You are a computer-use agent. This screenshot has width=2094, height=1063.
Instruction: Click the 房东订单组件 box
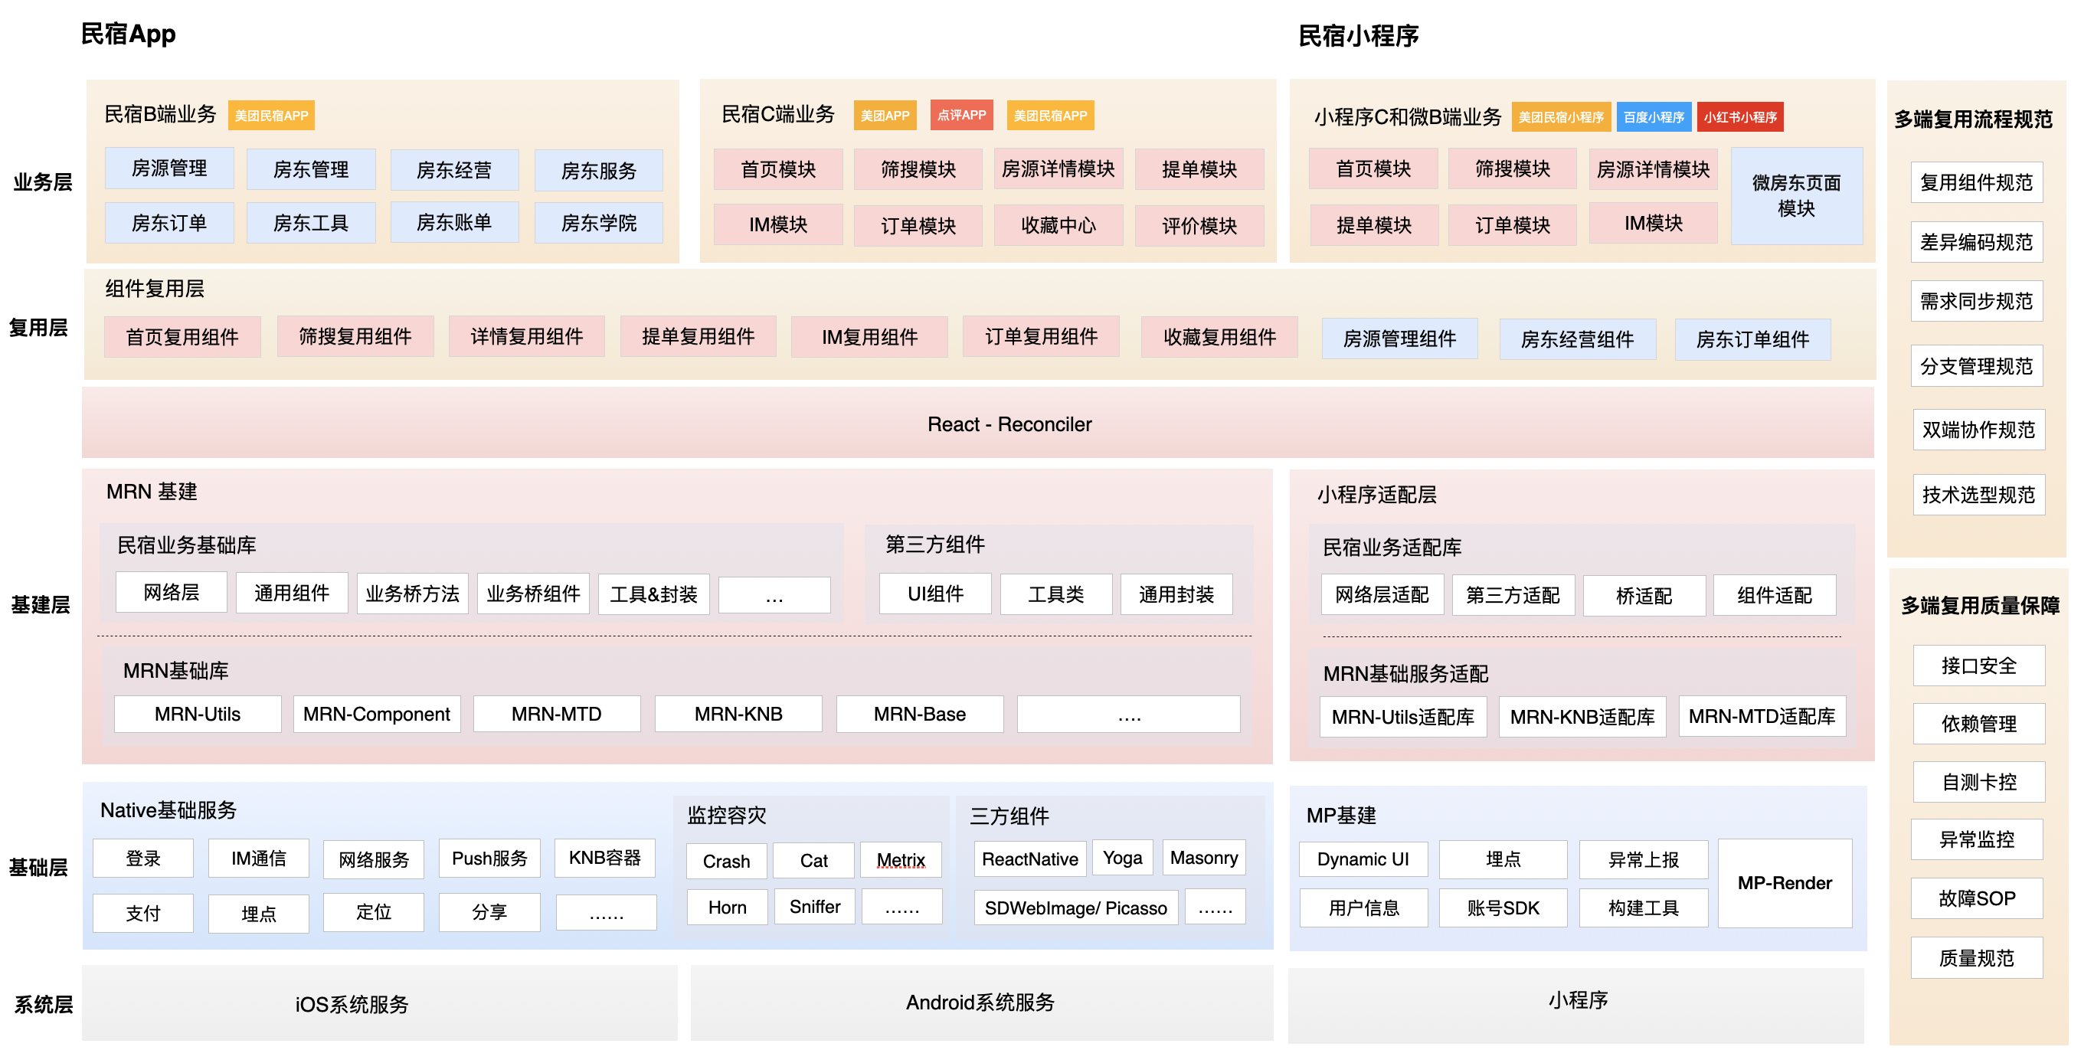point(1752,340)
